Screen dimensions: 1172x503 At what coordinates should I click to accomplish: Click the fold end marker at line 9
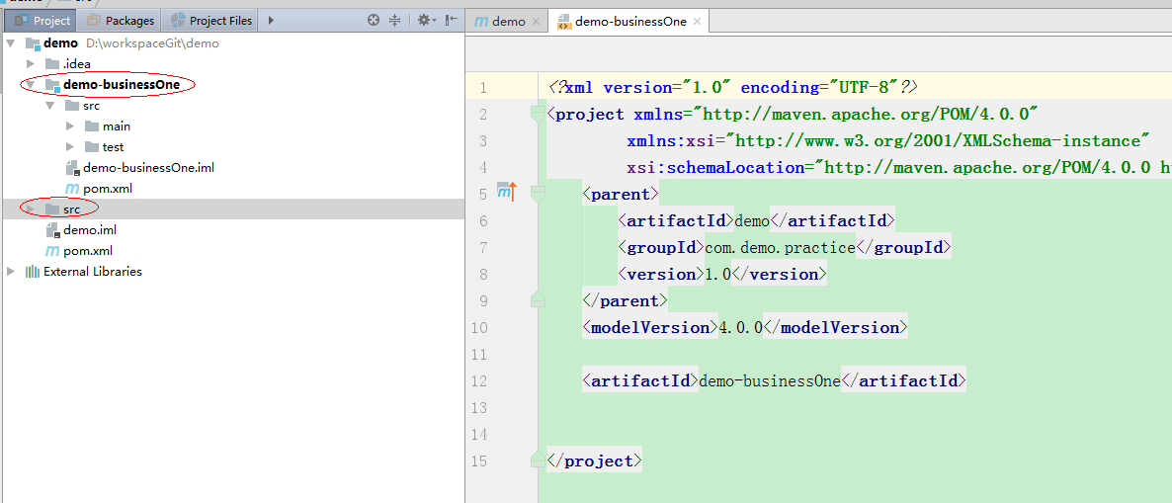(538, 300)
